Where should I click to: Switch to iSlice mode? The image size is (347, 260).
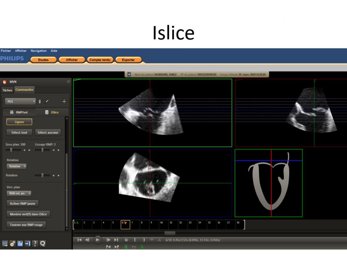pos(52,112)
